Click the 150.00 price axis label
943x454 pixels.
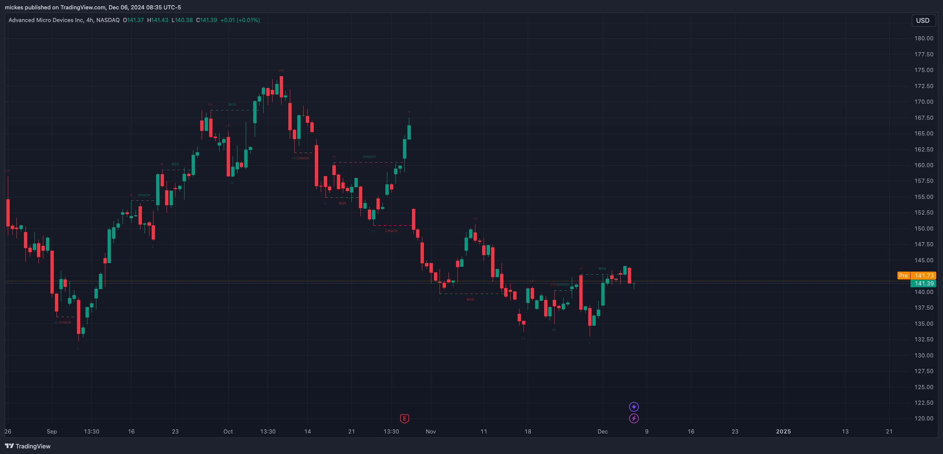[924, 229]
